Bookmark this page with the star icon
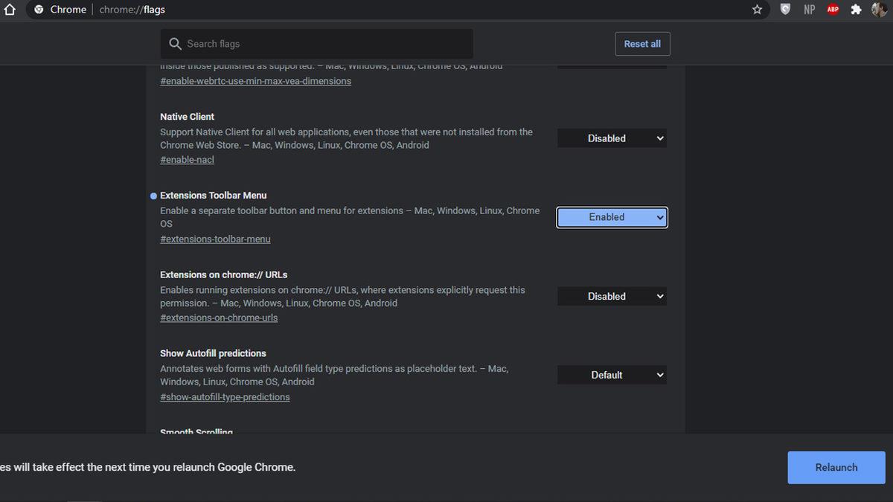The image size is (893, 502). 757,9
